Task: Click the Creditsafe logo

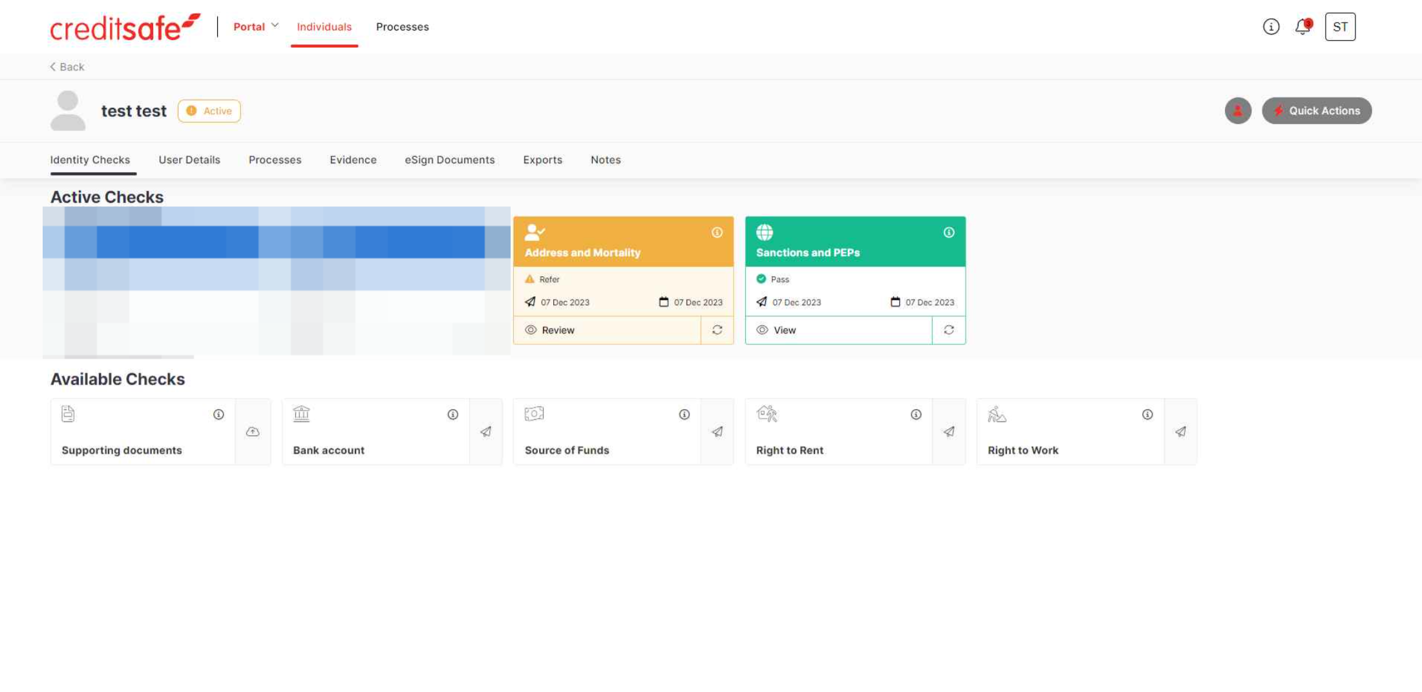Action: pos(125,27)
